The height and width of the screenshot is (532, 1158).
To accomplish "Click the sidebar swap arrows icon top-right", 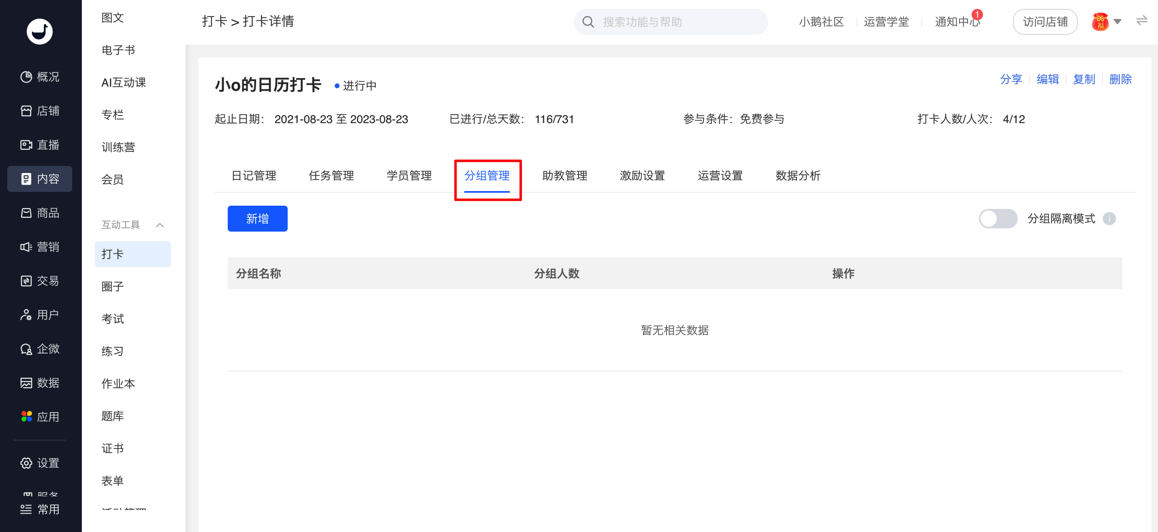I will click(1141, 21).
